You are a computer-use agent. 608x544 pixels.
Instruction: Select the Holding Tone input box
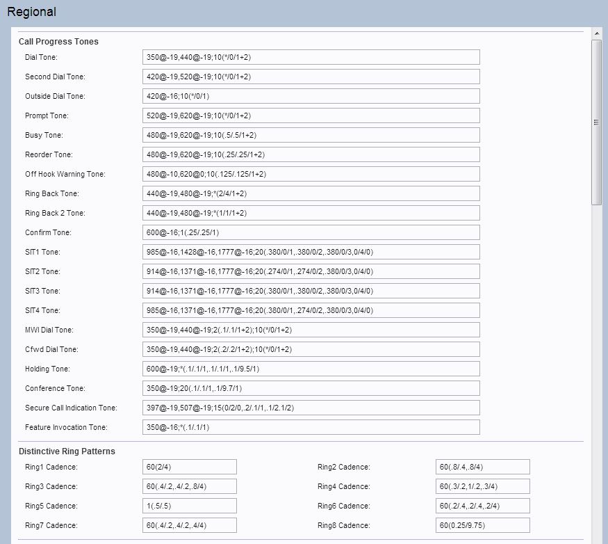(311, 369)
